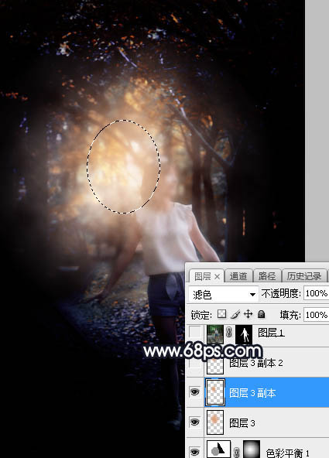Viewport: 329px width, 458px height.
Task: Hide layer 图层 3 副本
Action: click(x=194, y=392)
